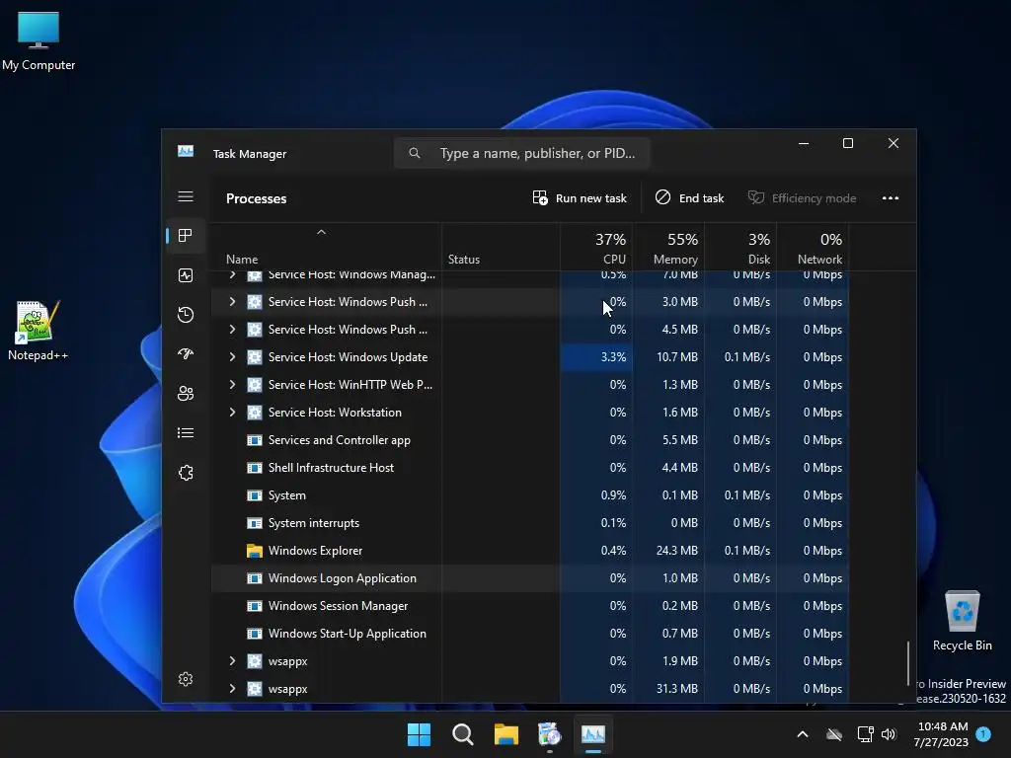Image resolution: width=1011 pixels, height=758 pixels.
Task: Click Run new task
Action: [x=580, y=197]
